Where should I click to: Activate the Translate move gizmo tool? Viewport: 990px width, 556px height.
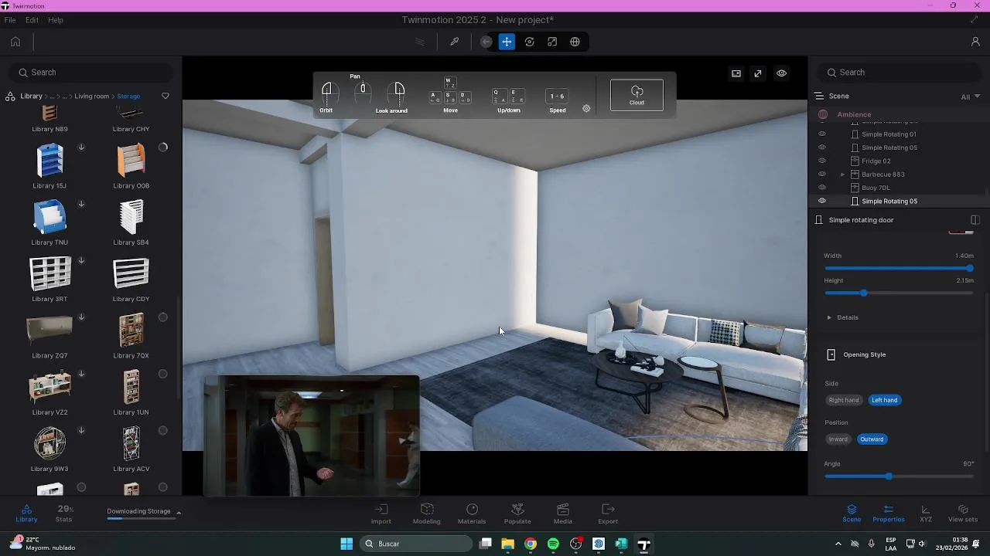[x=507, y=42]
